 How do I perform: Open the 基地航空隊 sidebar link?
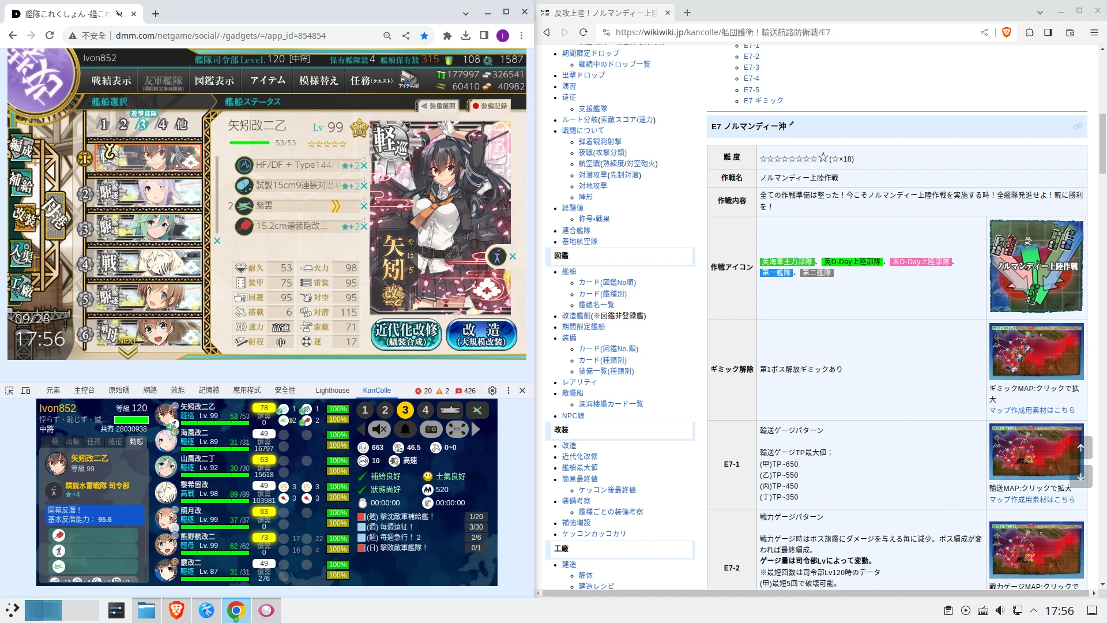point(580,241)
